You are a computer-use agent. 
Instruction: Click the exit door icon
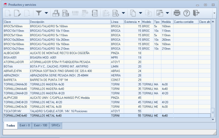[x=196, y=13]
